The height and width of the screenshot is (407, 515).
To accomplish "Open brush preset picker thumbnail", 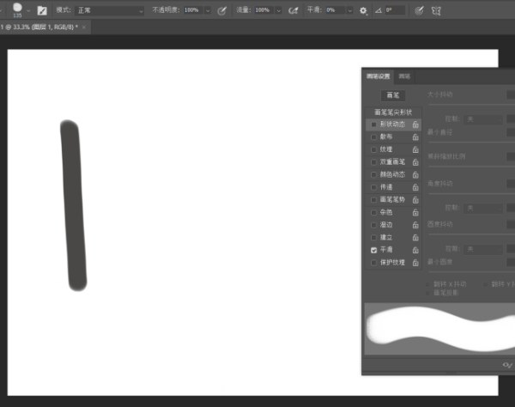I will pyautogui.click(x=17, y=9).
